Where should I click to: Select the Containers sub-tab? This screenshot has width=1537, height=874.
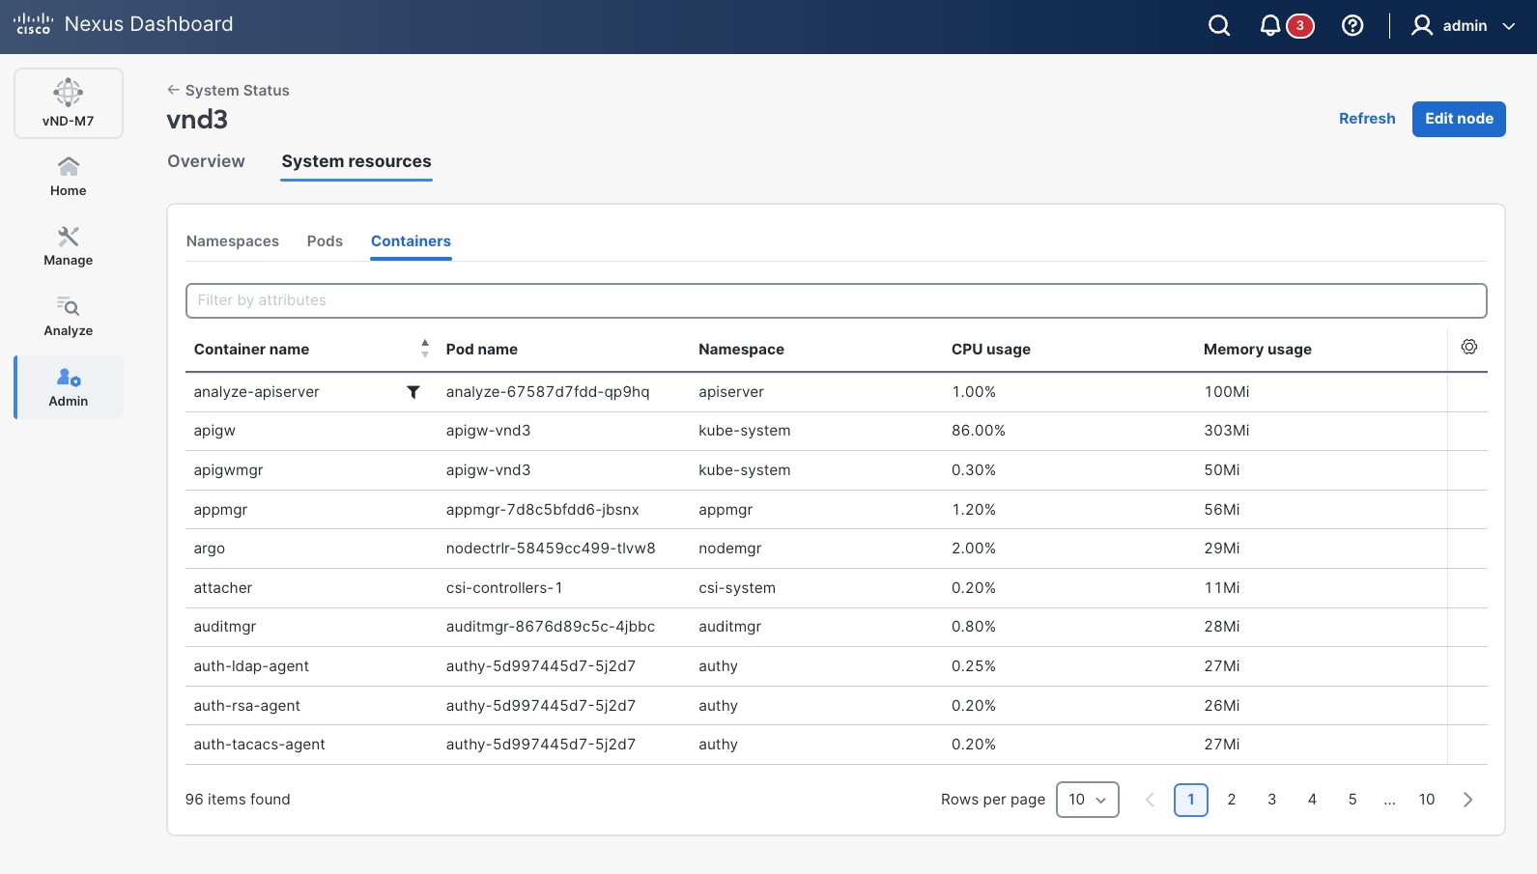click(x=411, y=241)
